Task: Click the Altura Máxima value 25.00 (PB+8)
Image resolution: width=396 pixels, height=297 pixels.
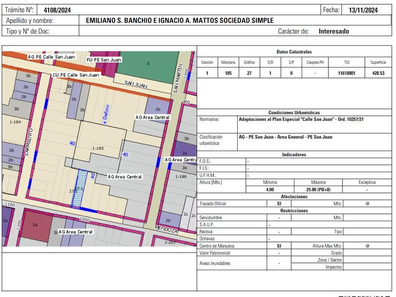Action: 318,189
